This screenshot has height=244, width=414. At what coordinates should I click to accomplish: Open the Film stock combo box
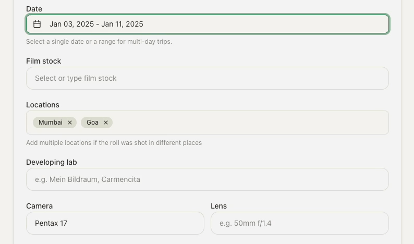tap(207, 78)
